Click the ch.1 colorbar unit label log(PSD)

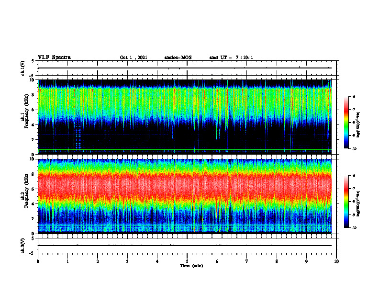[358, 124]
